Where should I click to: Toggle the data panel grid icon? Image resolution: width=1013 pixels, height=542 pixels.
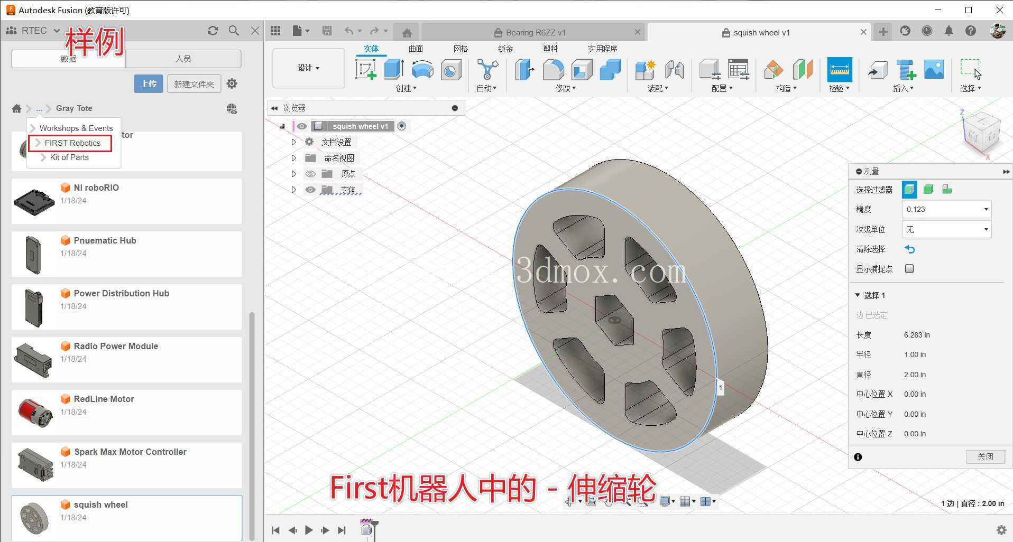pyautogui.click(x=275, y=31)
